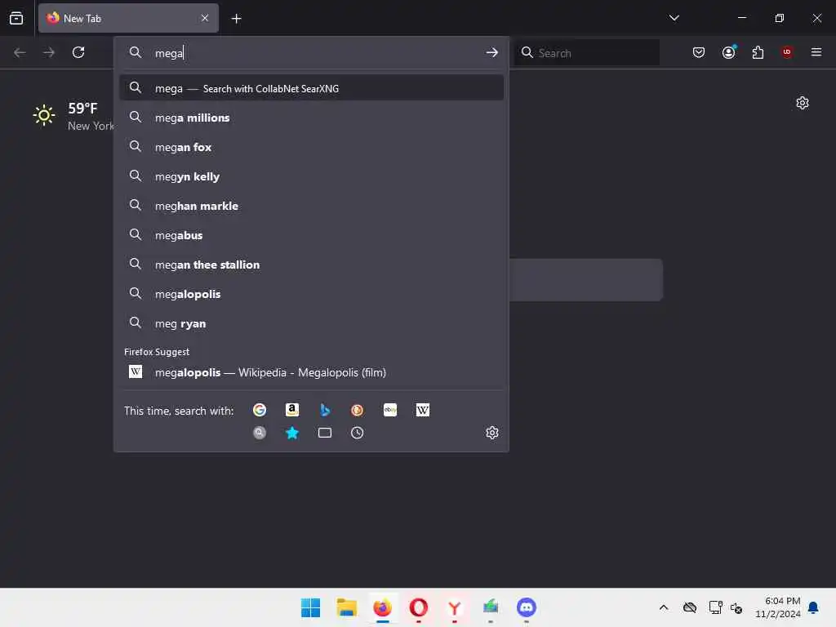Image resolution: width=836 pixels, height=627 pixels.
Task: Open the 59°F weather widget
Action: pyautogui.click(x=74, y=116)
